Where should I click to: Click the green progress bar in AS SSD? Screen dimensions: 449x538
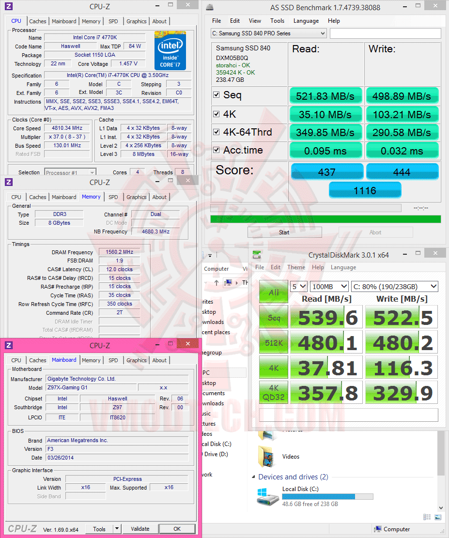(x=325, y=219)
